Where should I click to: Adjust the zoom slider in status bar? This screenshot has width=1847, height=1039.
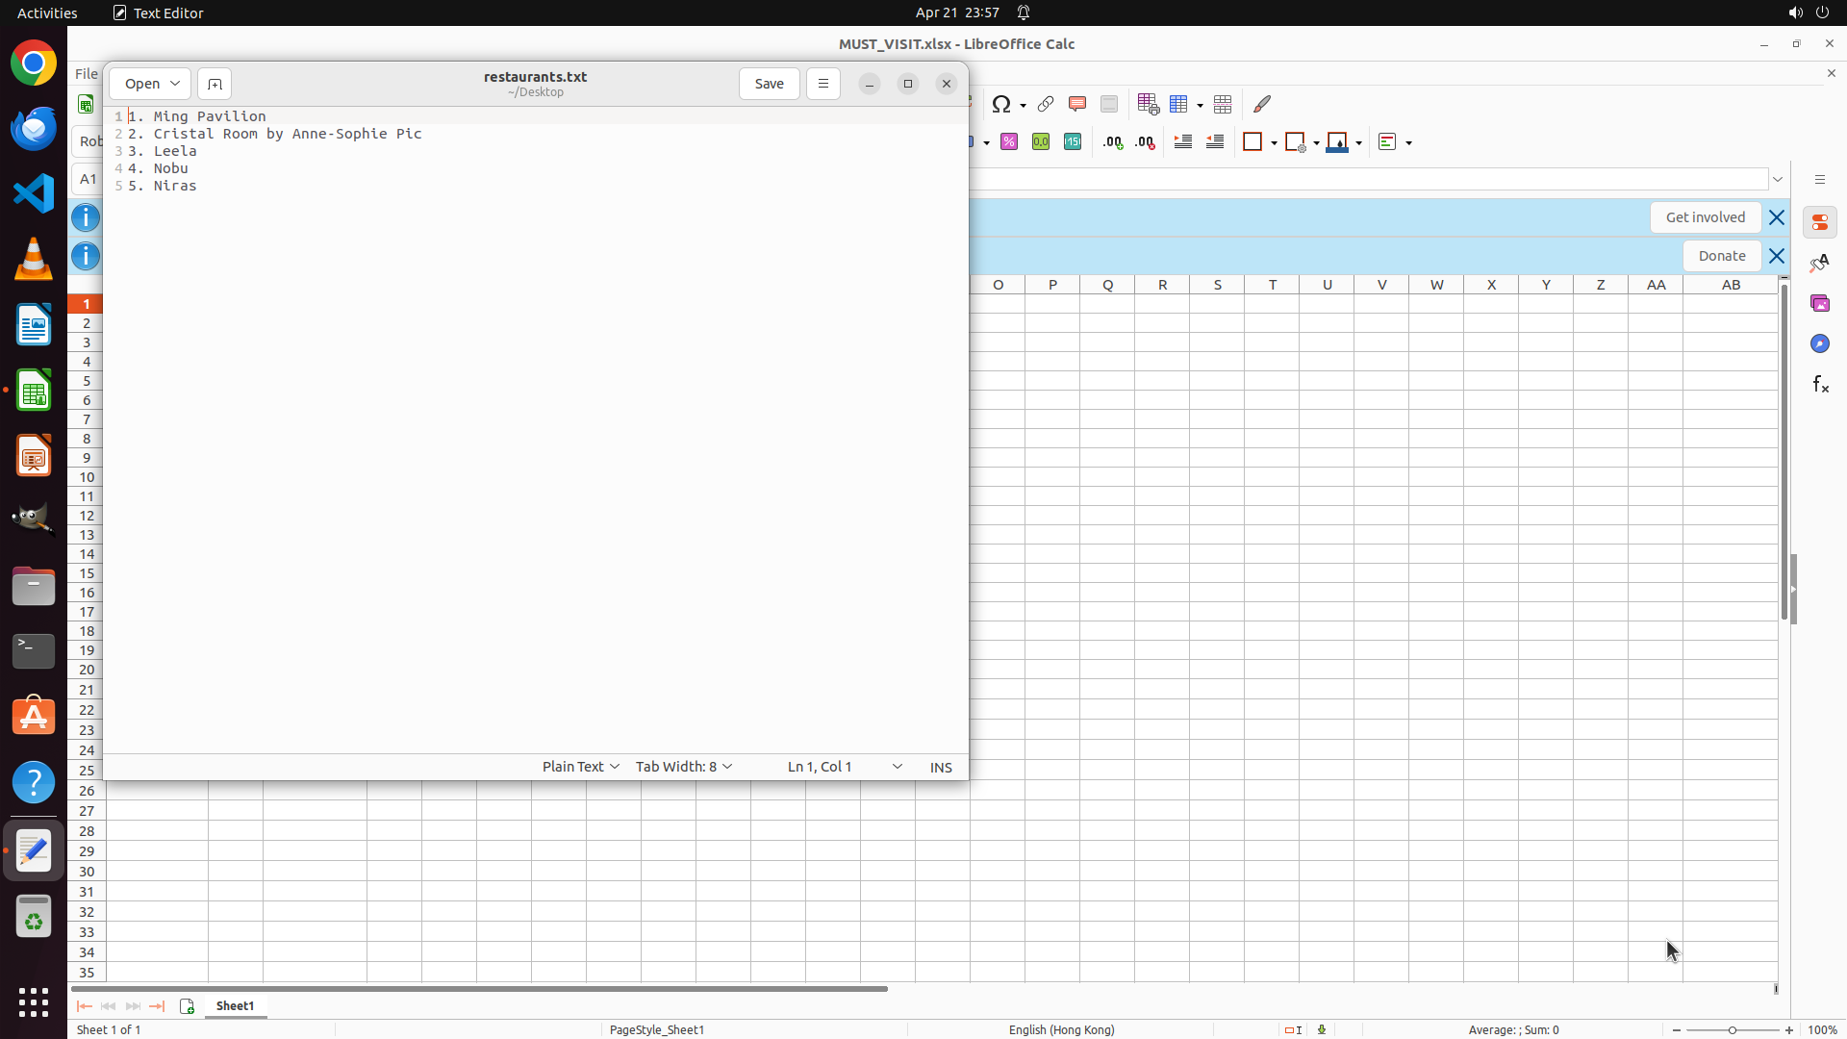point(1733,1030)
